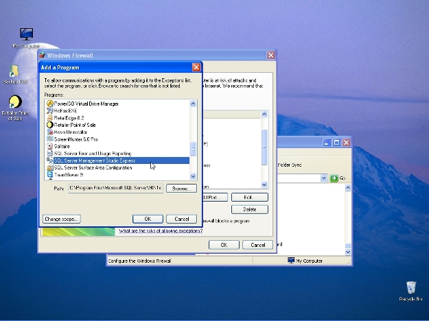This screenshot has height=321, width=429.
Task: Click Add Port button in Windows Firewall
Action: tap(215, 197)
